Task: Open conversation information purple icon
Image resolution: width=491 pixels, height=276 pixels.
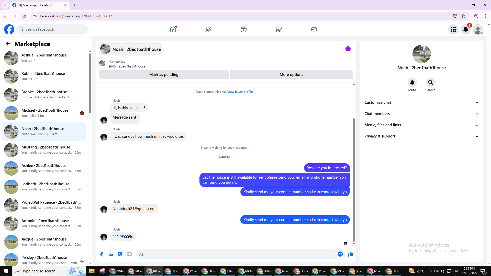Action: (x=348, y=49)
